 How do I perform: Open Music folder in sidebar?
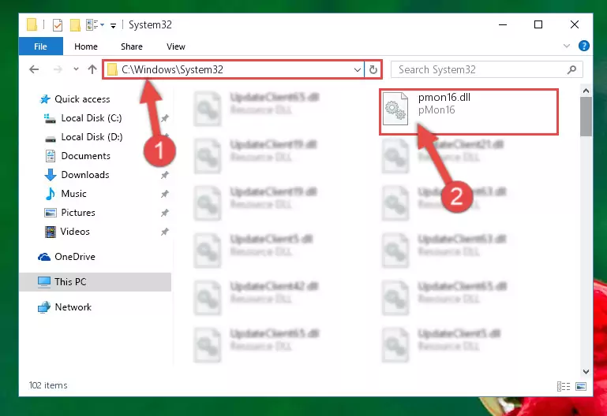tap(73, 194)
